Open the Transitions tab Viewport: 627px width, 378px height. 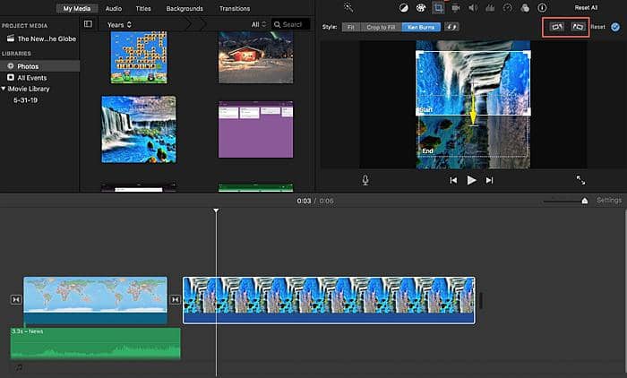click(235, 8)
